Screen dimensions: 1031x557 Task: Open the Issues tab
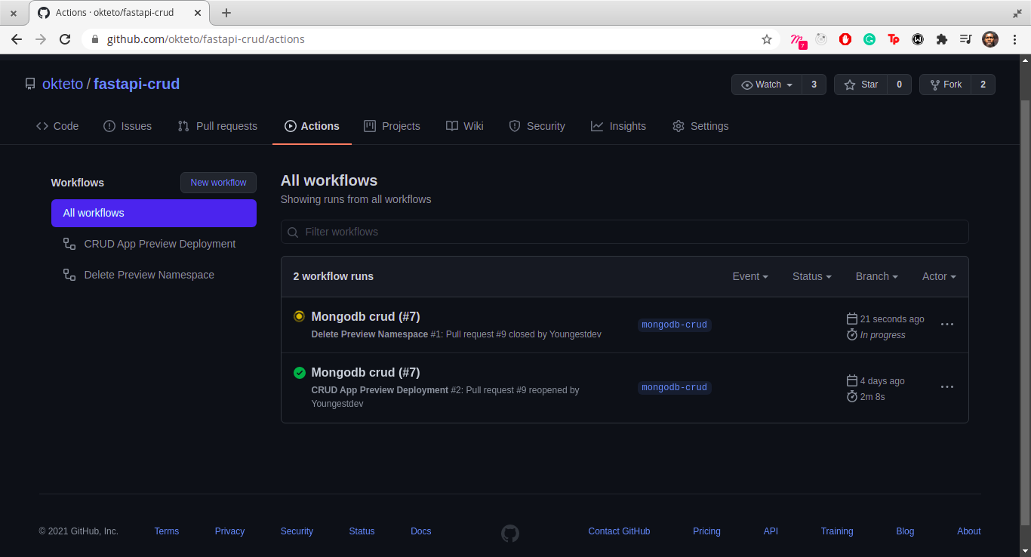[128, 126]
